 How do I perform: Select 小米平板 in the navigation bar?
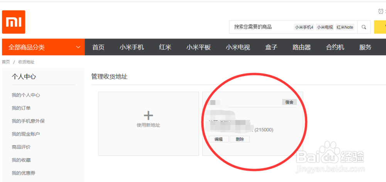198,47
